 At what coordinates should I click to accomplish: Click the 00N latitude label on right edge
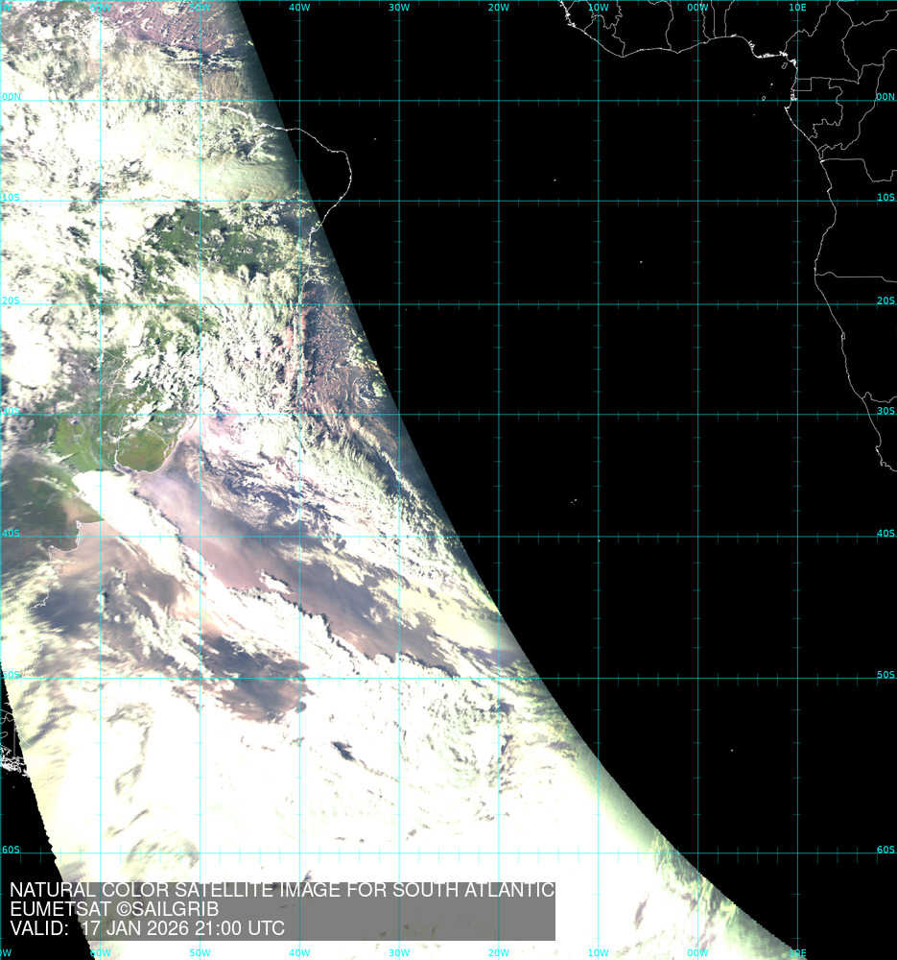coord(885,97)
